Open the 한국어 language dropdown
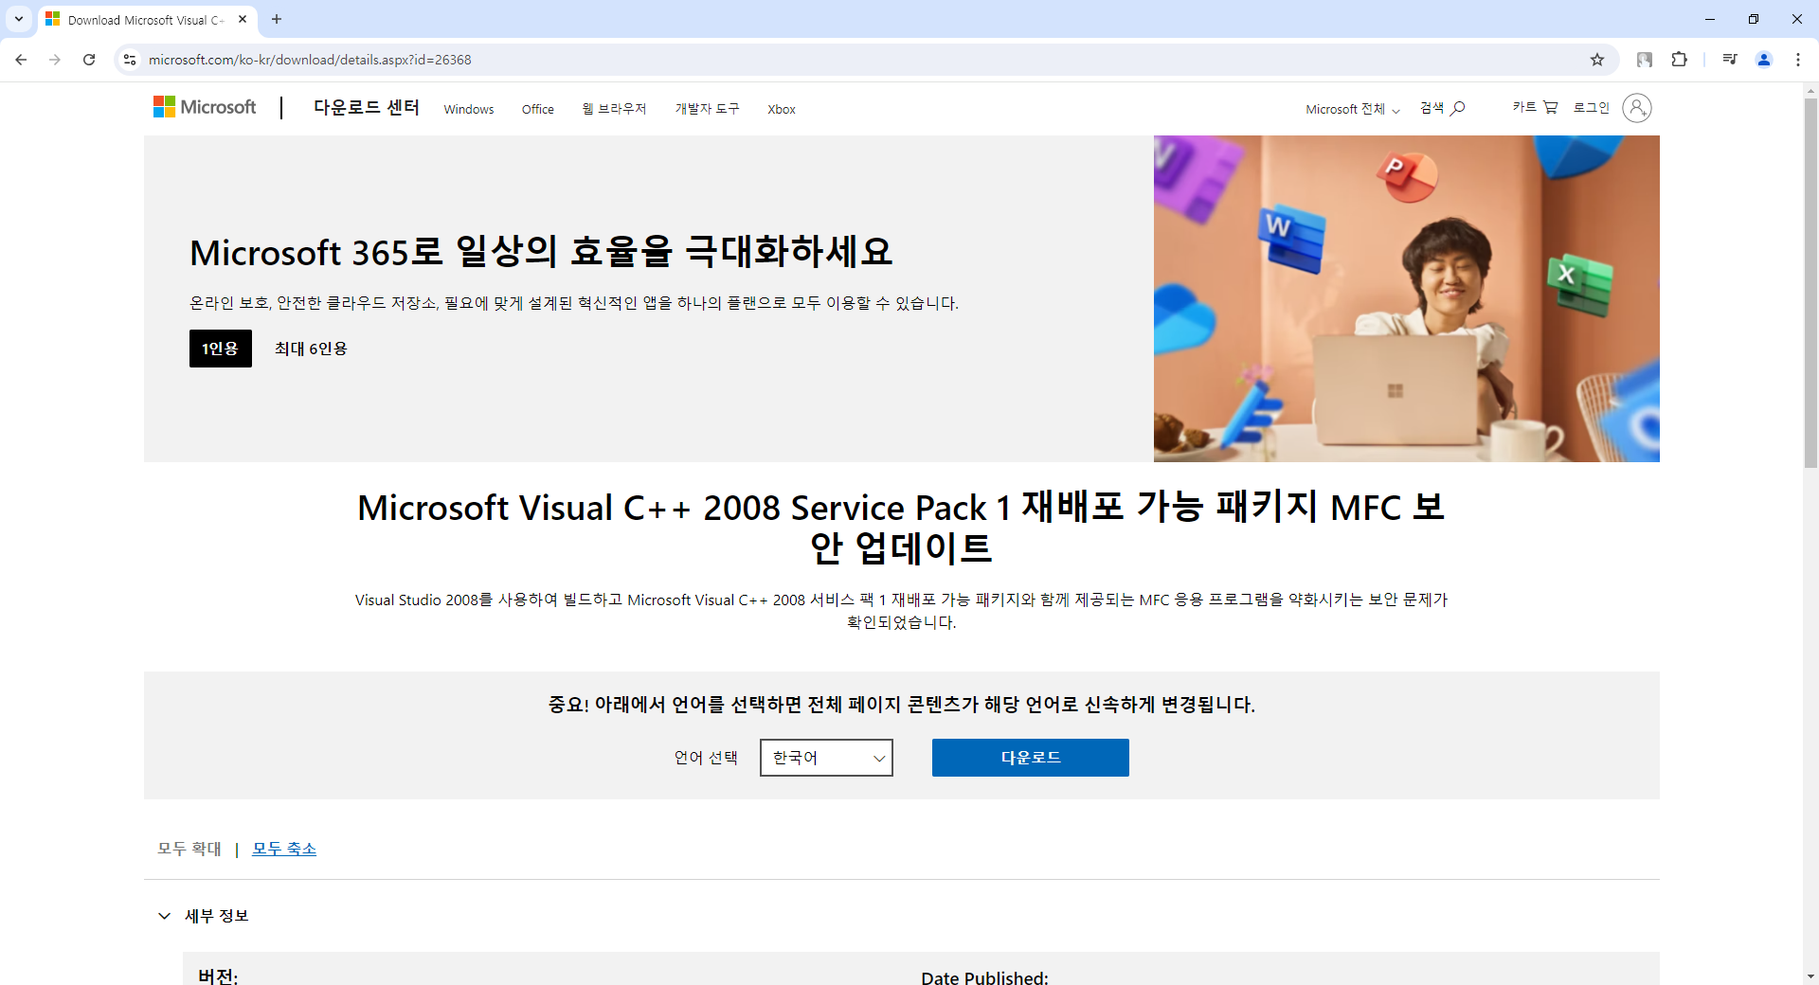 coord(826,758)
